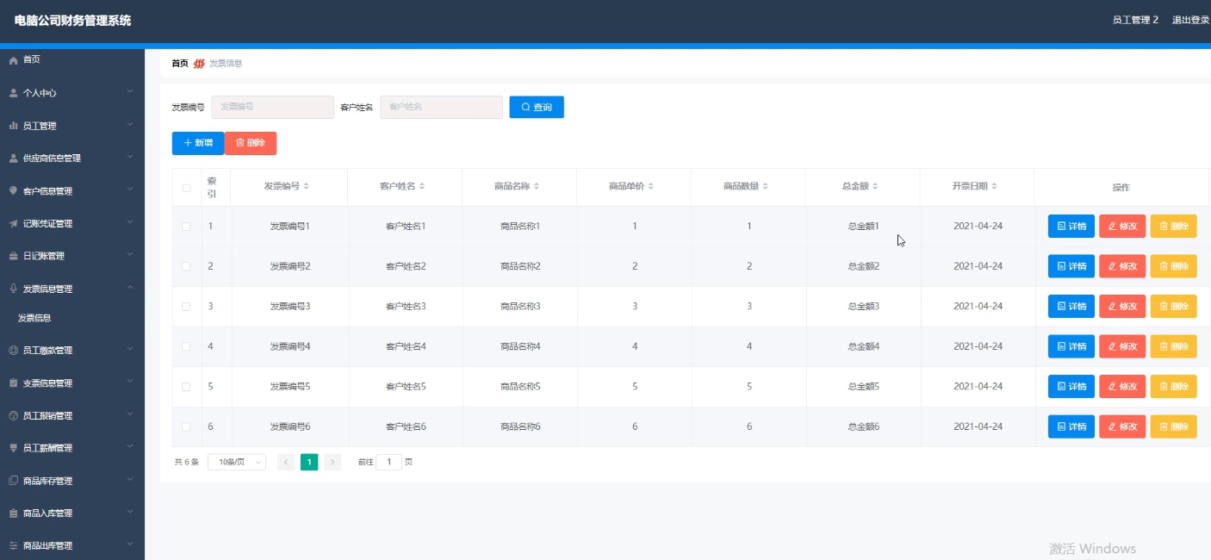This screenshot has height=560, width=1211.
Task: Click 修改 for row 发票编号3
Action: [x=1122, y=307]
